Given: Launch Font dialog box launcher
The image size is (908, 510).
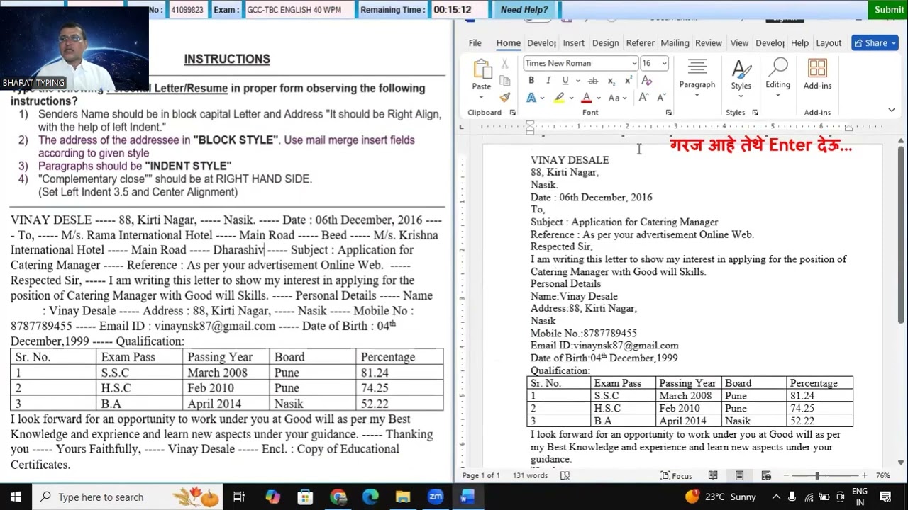Looking at the screenshot, I should (668, 113).
